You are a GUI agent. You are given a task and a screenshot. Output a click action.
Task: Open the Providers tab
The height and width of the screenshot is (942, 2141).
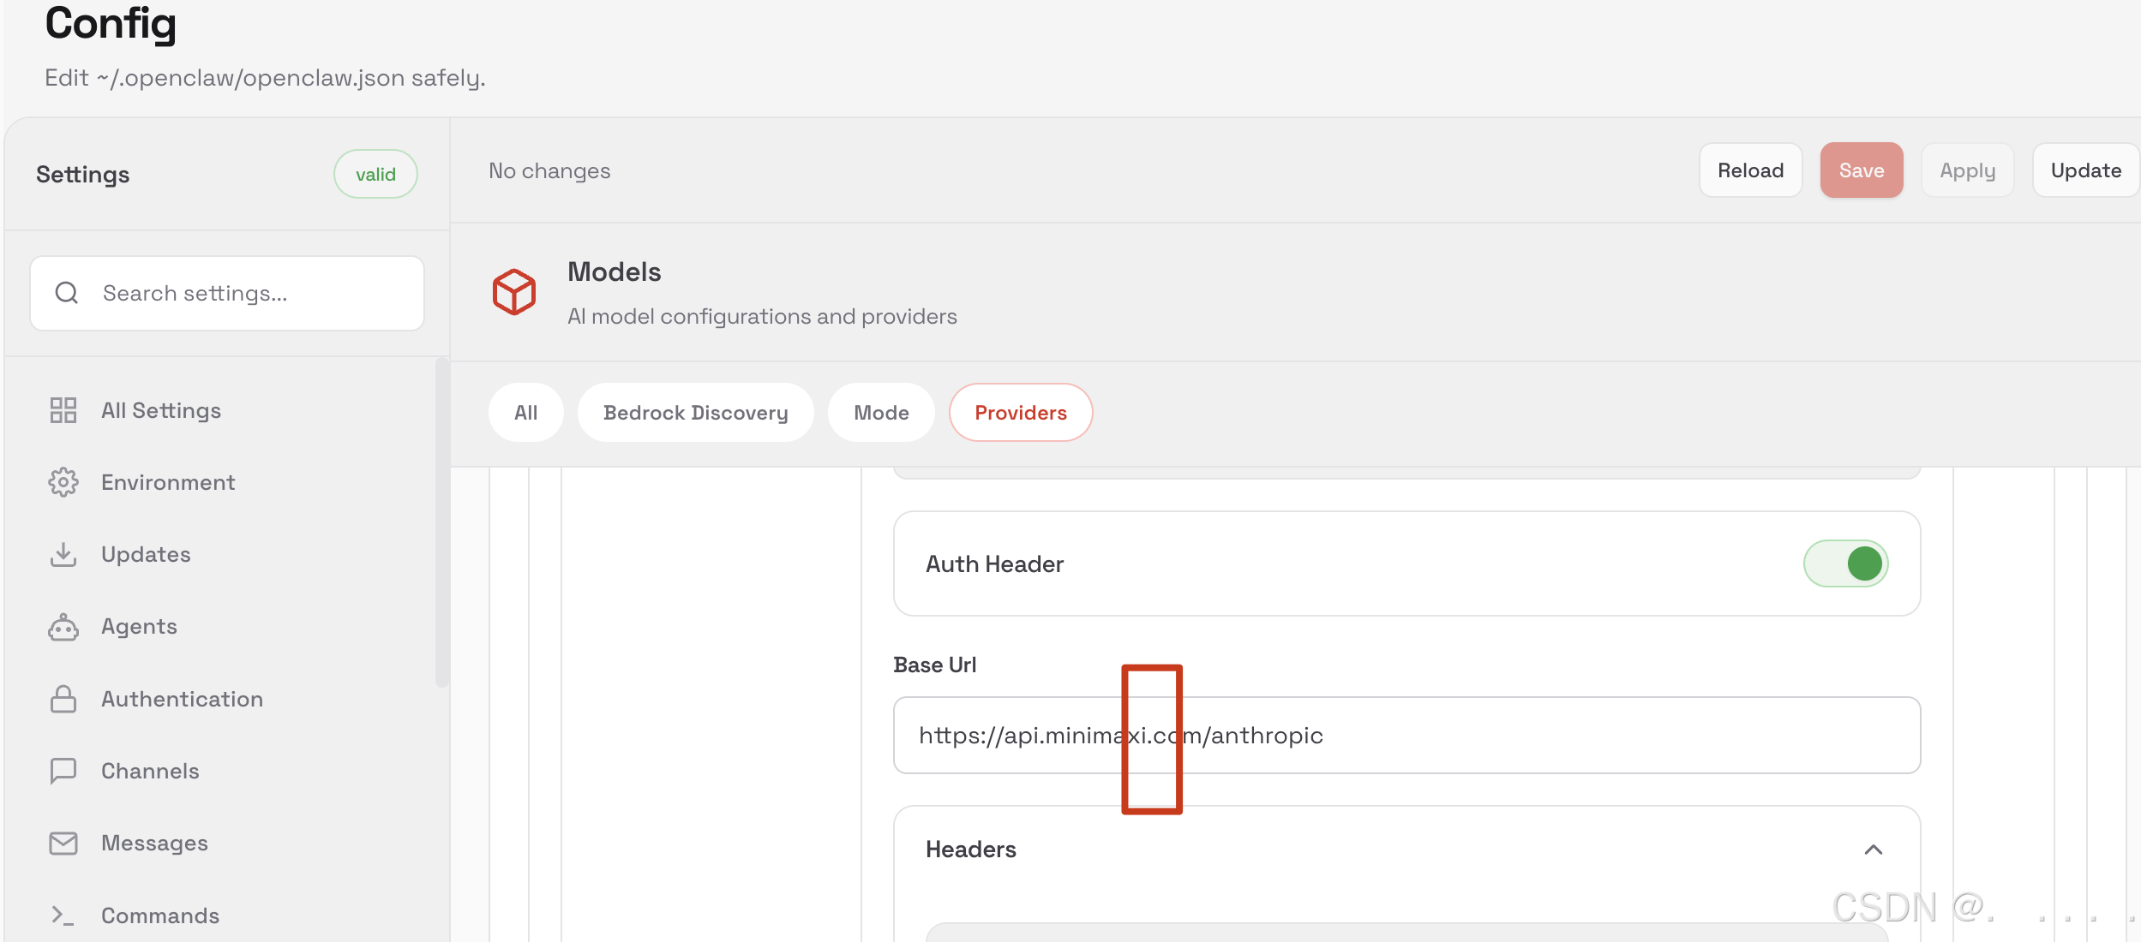click(1020, 413)
